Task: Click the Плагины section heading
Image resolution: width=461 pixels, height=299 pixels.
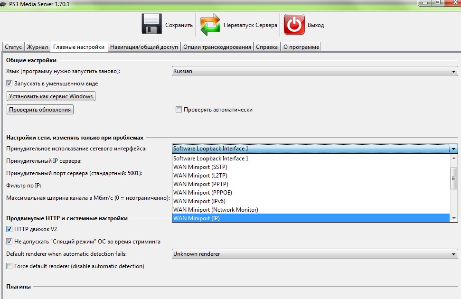Action: tap(19, 287)
